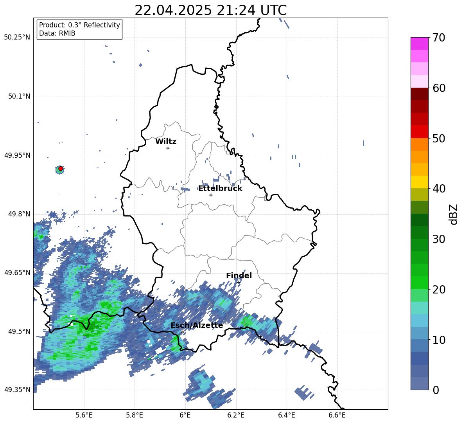Click the colorbar label '40'
The width and height of the screenshot is (463, 423).
pos(439,189)
